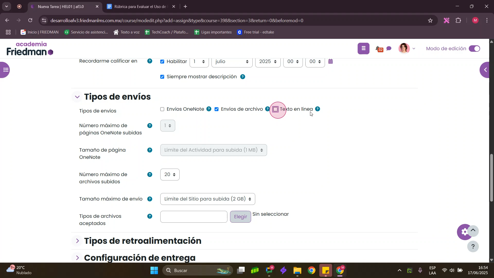Open Número máximo de archivos subidos dropdown

coord(170,175)
